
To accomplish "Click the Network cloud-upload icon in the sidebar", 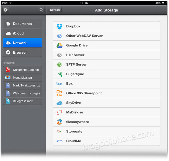I will pos(8,43).
